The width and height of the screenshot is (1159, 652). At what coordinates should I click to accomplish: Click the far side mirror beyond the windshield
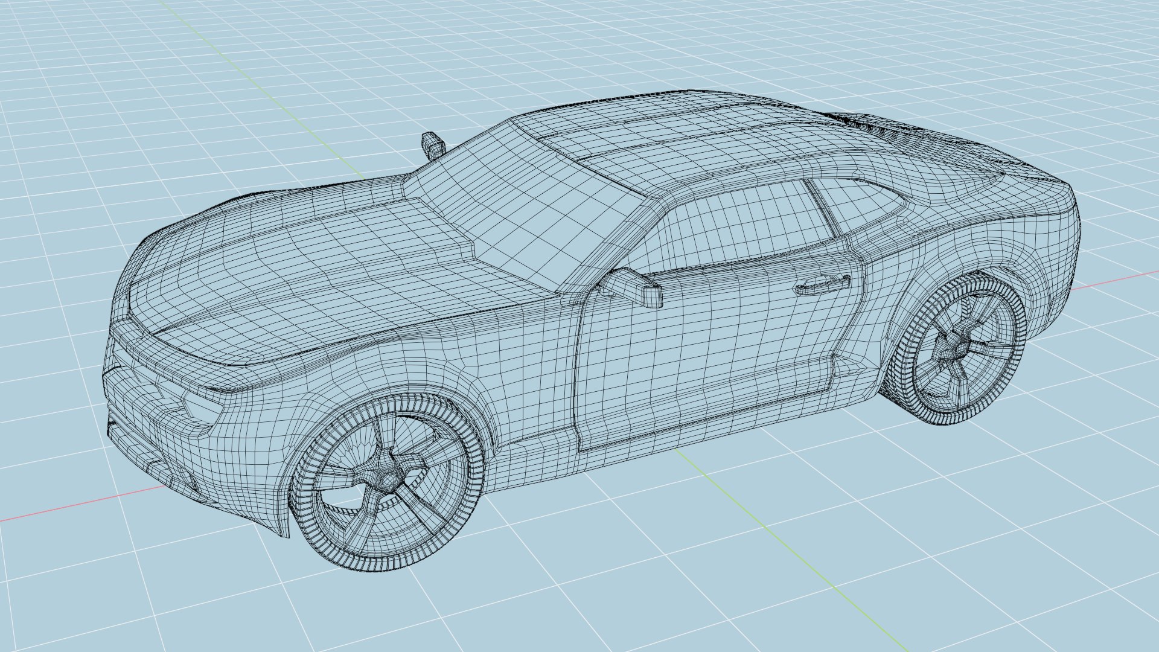click(x=432, y=145)
